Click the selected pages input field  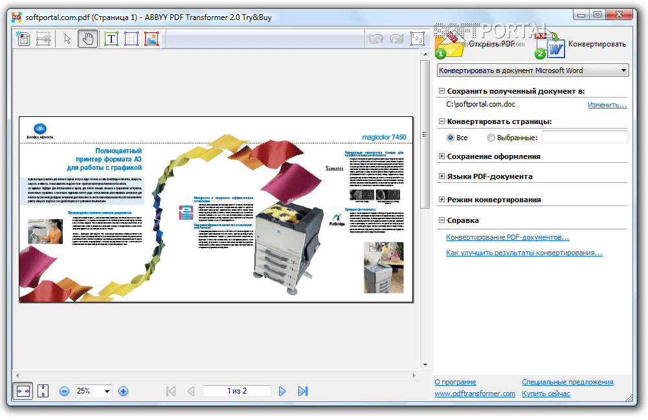coord(585,138)
